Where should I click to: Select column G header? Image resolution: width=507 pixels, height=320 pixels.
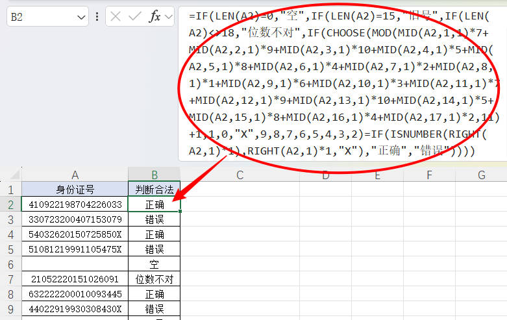[481, 175]
